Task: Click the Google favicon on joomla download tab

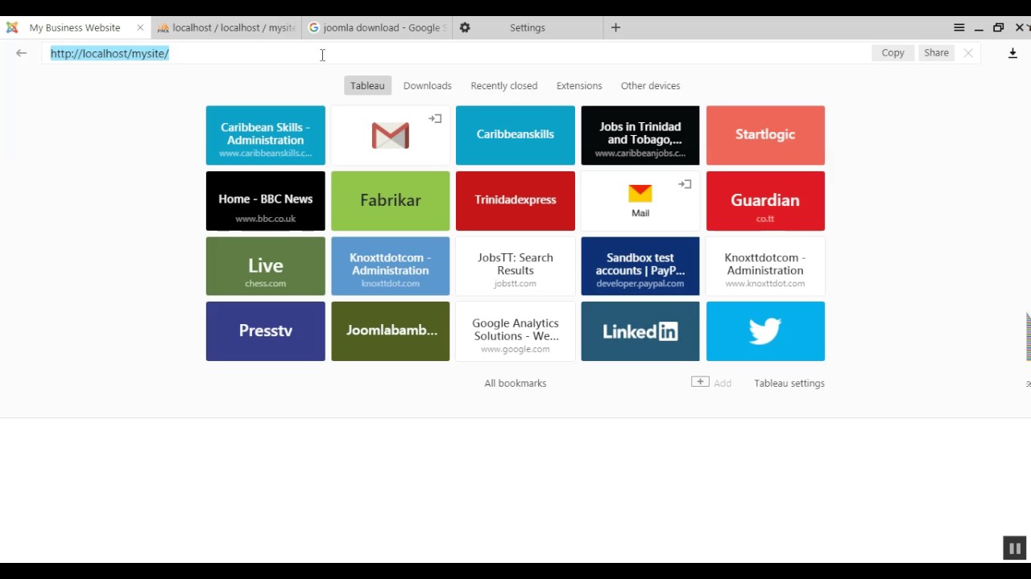Action: [314, 27]
